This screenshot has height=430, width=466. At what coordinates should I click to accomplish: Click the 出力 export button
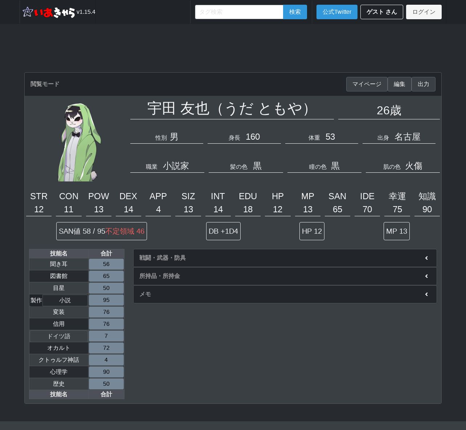[x=424, y=84]
